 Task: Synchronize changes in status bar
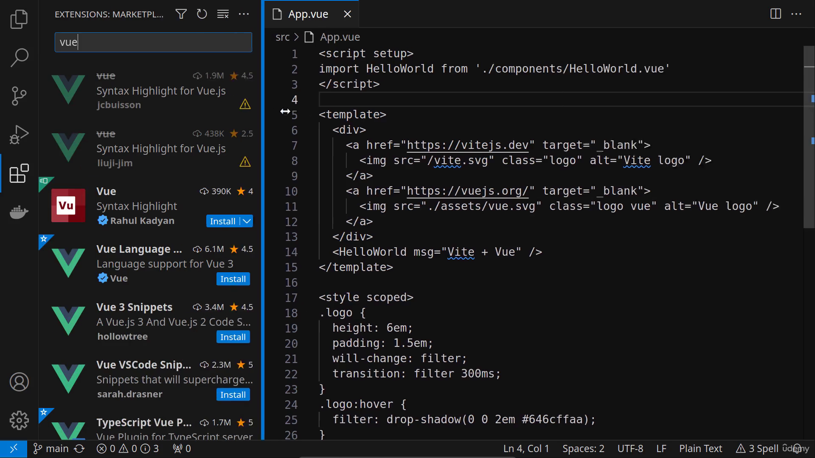[x=79, y=449]
